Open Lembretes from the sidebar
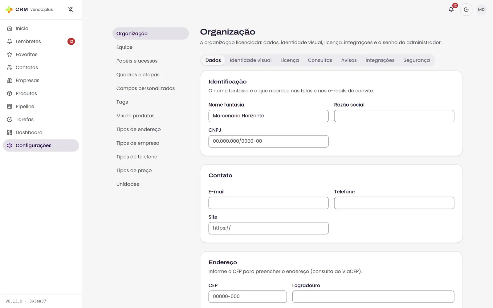This screenshot has width=493, height=308. coord(41,41)
